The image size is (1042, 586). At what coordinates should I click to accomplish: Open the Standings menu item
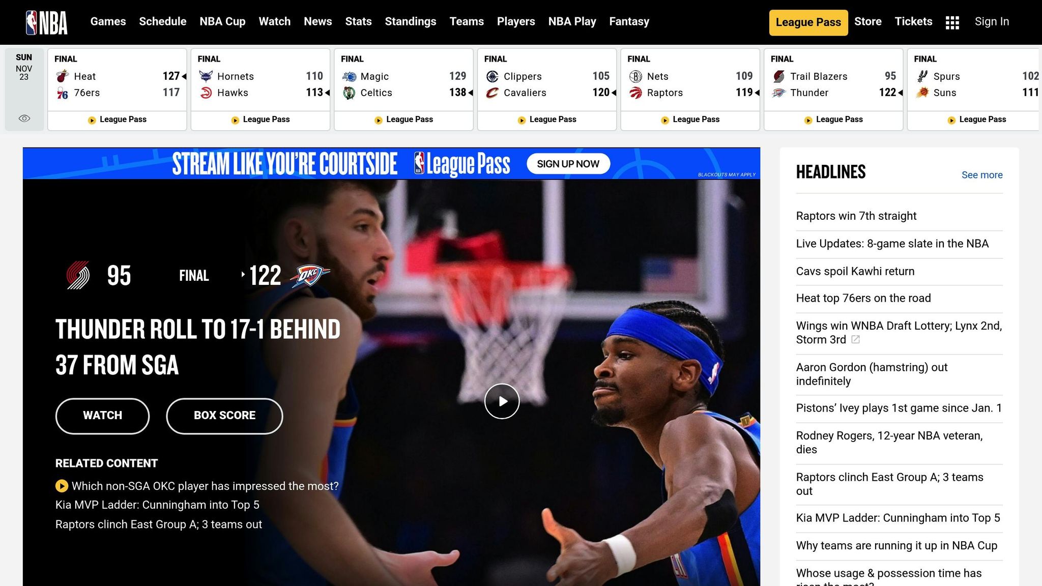point(411,21)
